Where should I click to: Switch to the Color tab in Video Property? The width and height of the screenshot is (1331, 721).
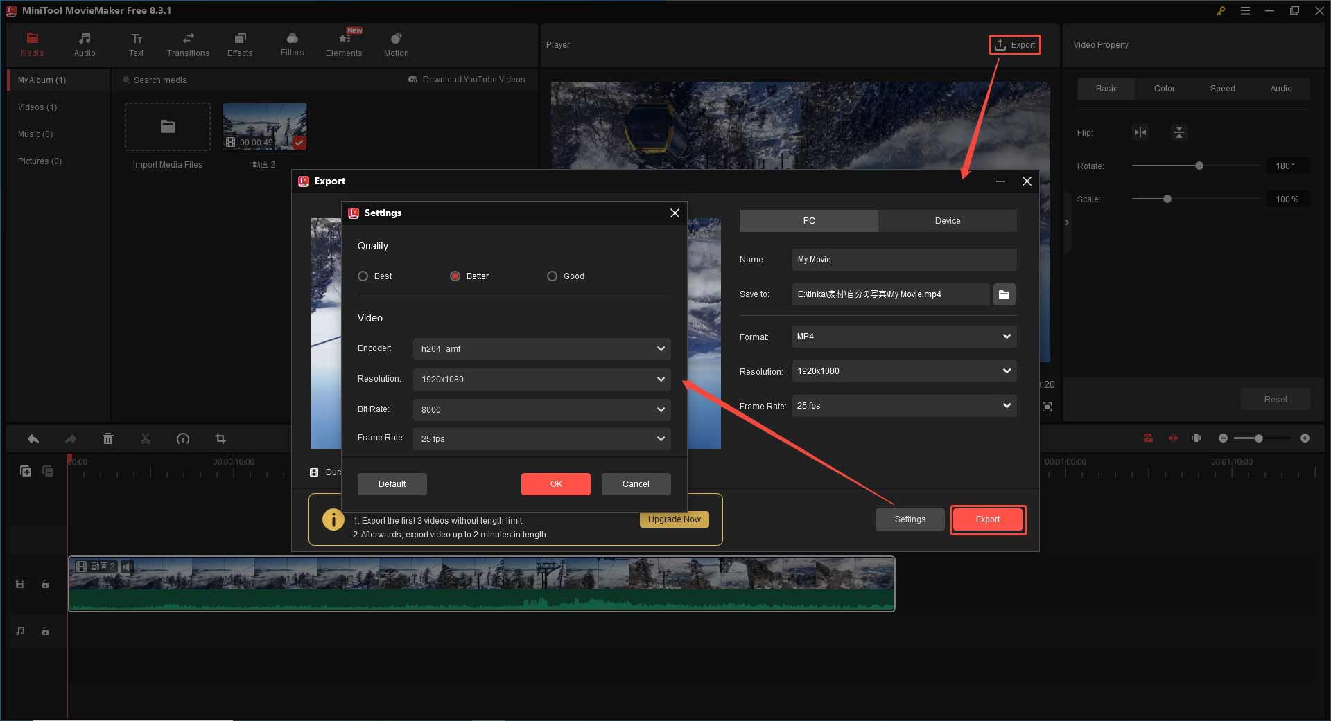pyautogui.click(x=1164, y=88)
